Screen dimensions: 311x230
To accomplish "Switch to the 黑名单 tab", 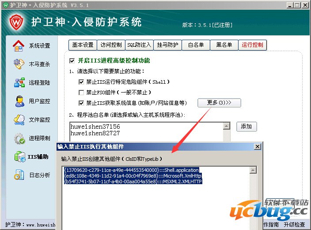I will (224, 45).
